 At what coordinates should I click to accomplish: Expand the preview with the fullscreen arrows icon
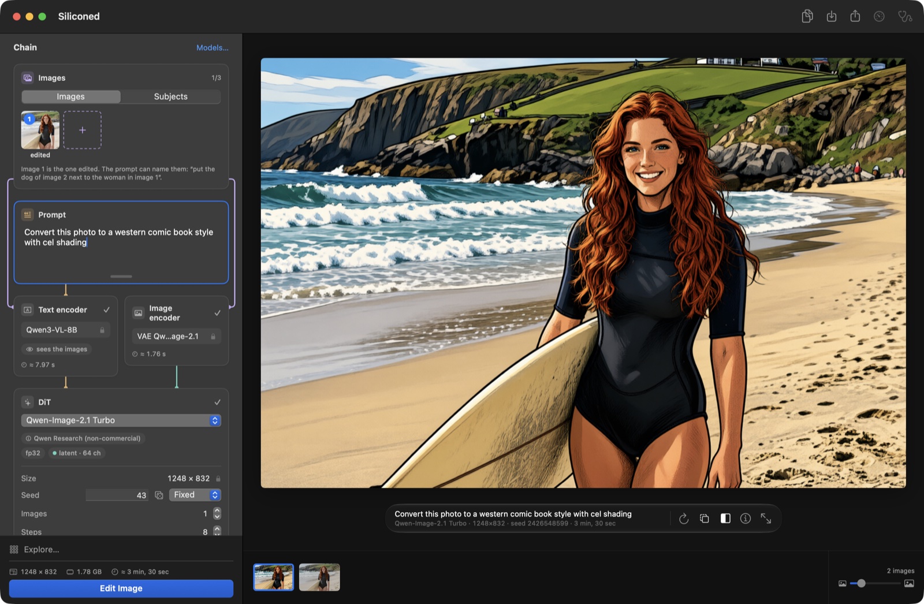point(766,519)
